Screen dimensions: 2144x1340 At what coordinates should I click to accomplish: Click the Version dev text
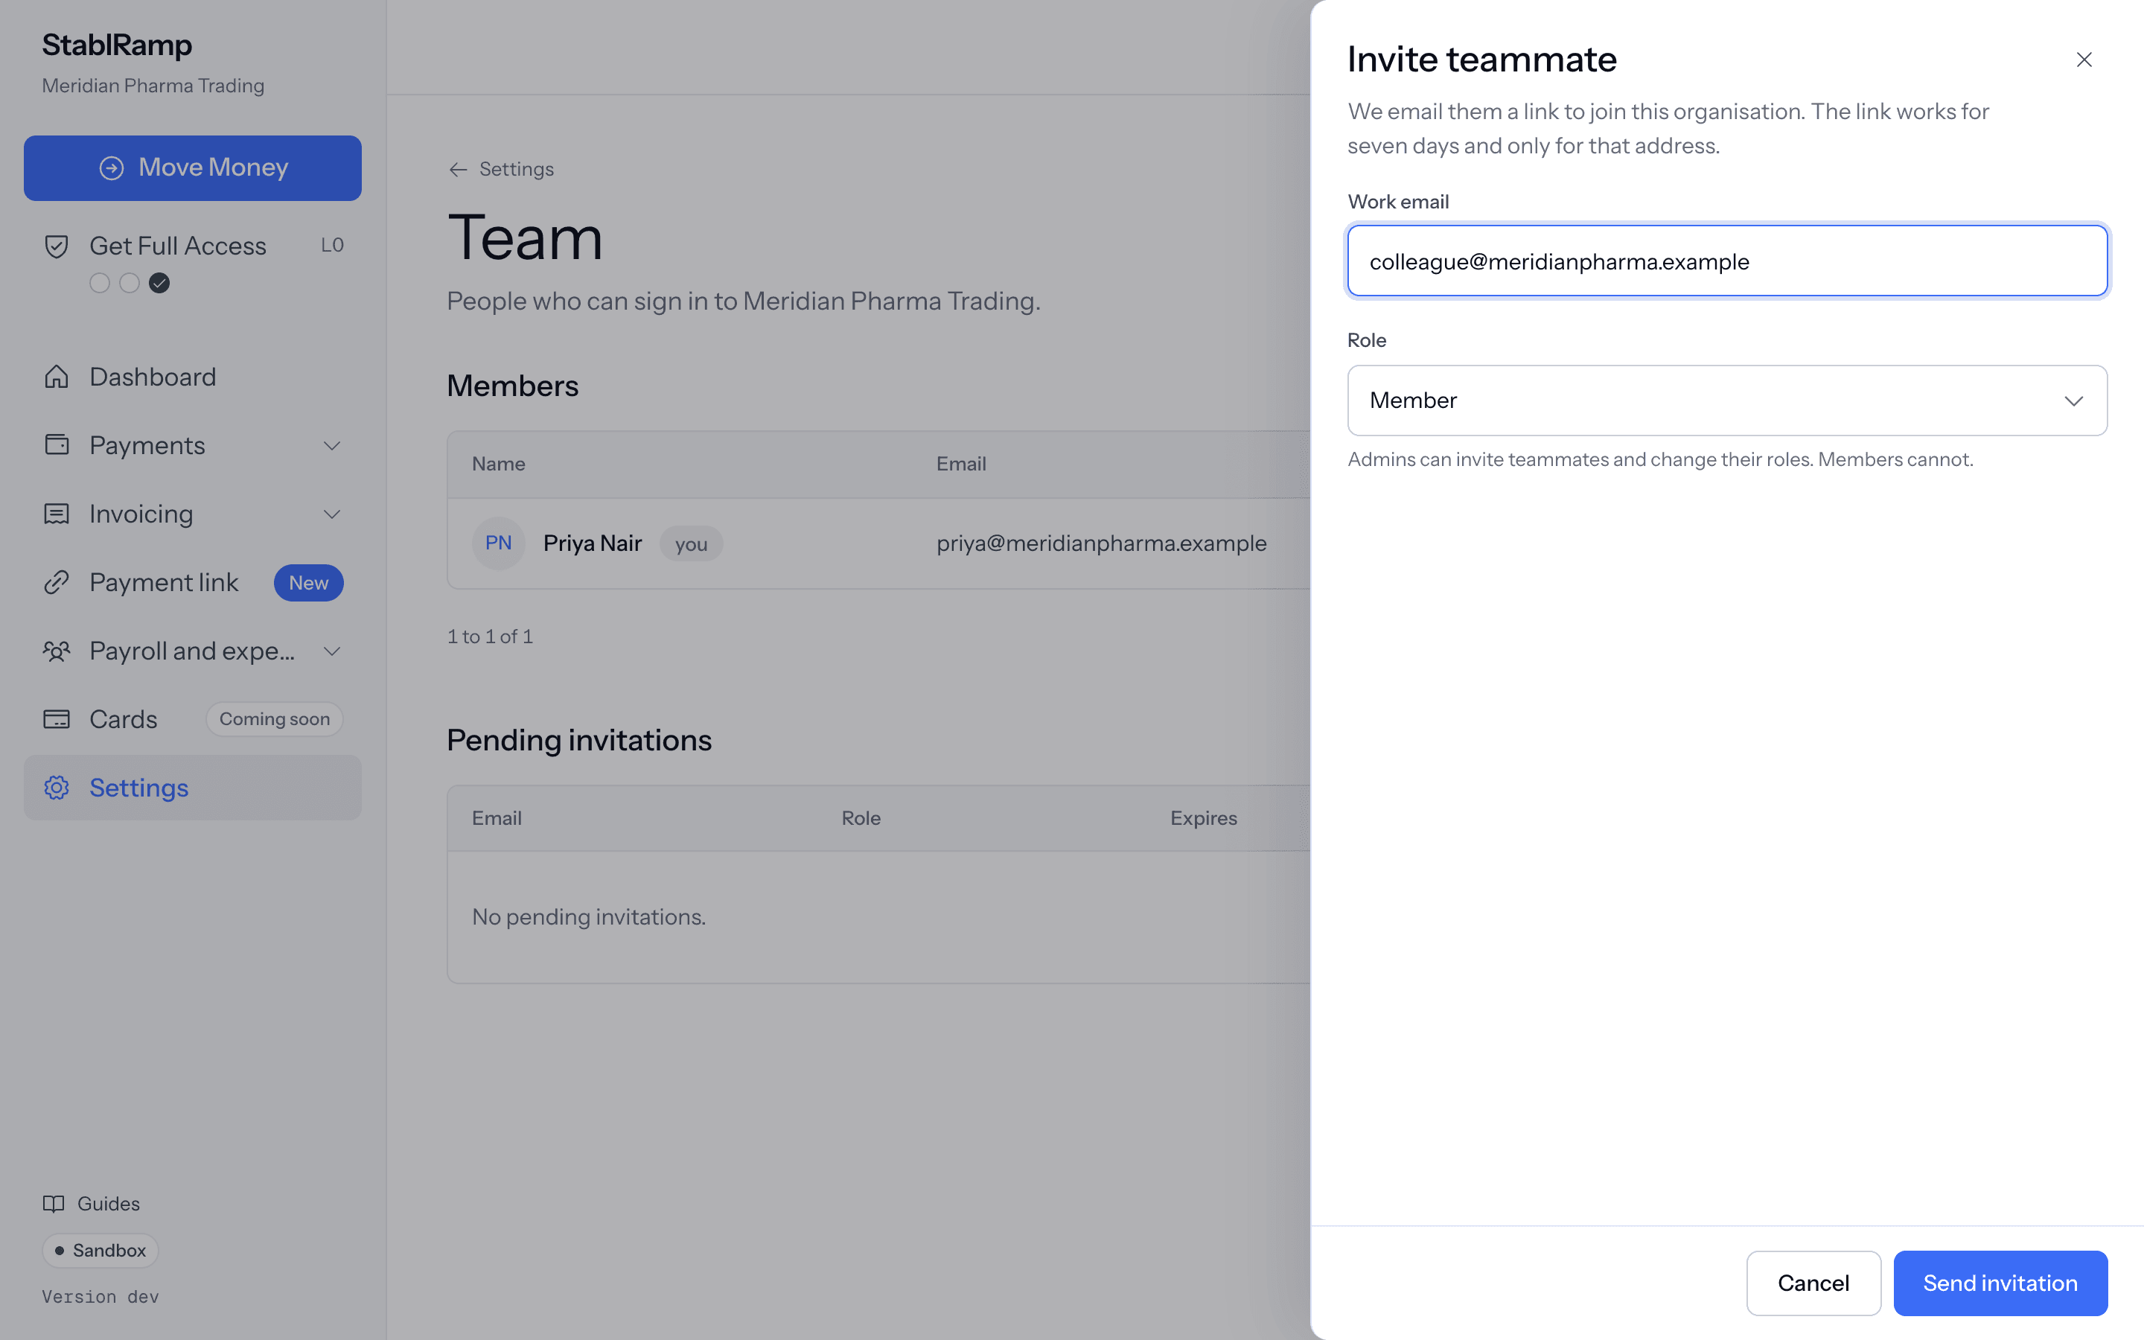[x=100, y=1297]
